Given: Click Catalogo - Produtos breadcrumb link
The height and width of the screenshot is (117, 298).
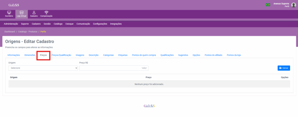Looking at the screenshot, I should tap(27, 31).
